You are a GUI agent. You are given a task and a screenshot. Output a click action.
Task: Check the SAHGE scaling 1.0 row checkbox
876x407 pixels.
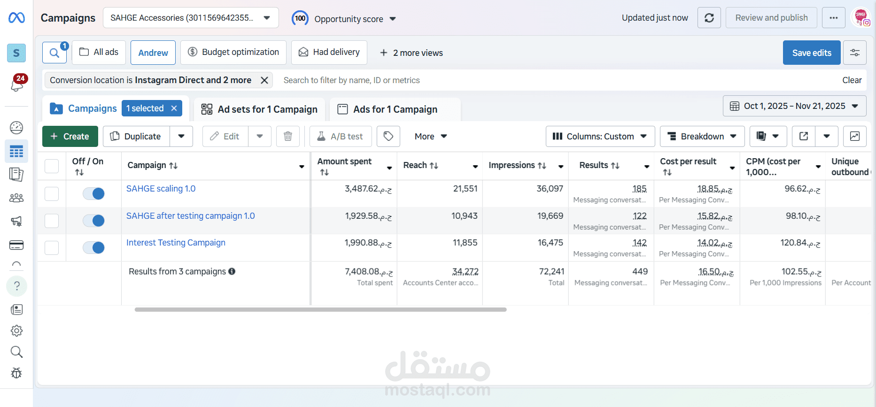[x=52, y=194]
